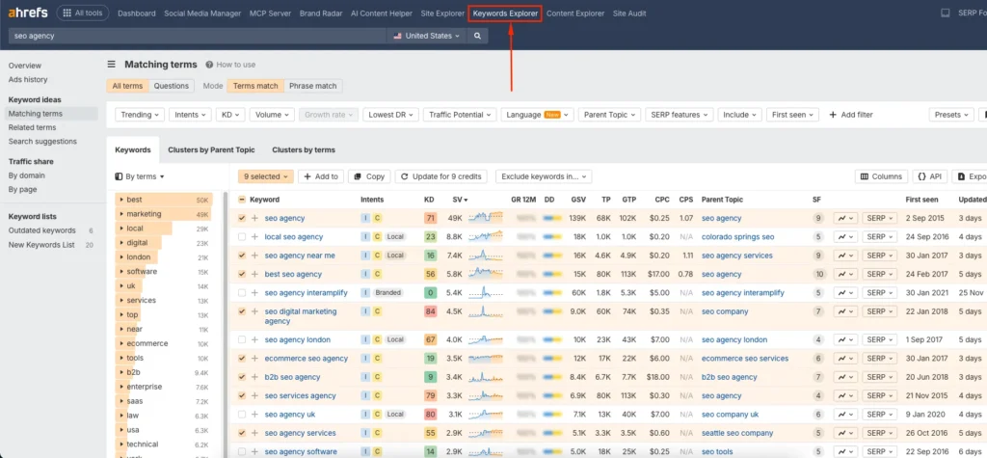
Task: Open trend chart button for seo agency london row
Action: pos(846,339)
